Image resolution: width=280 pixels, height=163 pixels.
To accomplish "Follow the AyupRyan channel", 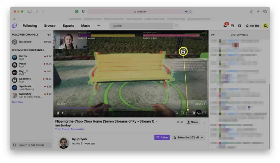I will pos(162,138).
